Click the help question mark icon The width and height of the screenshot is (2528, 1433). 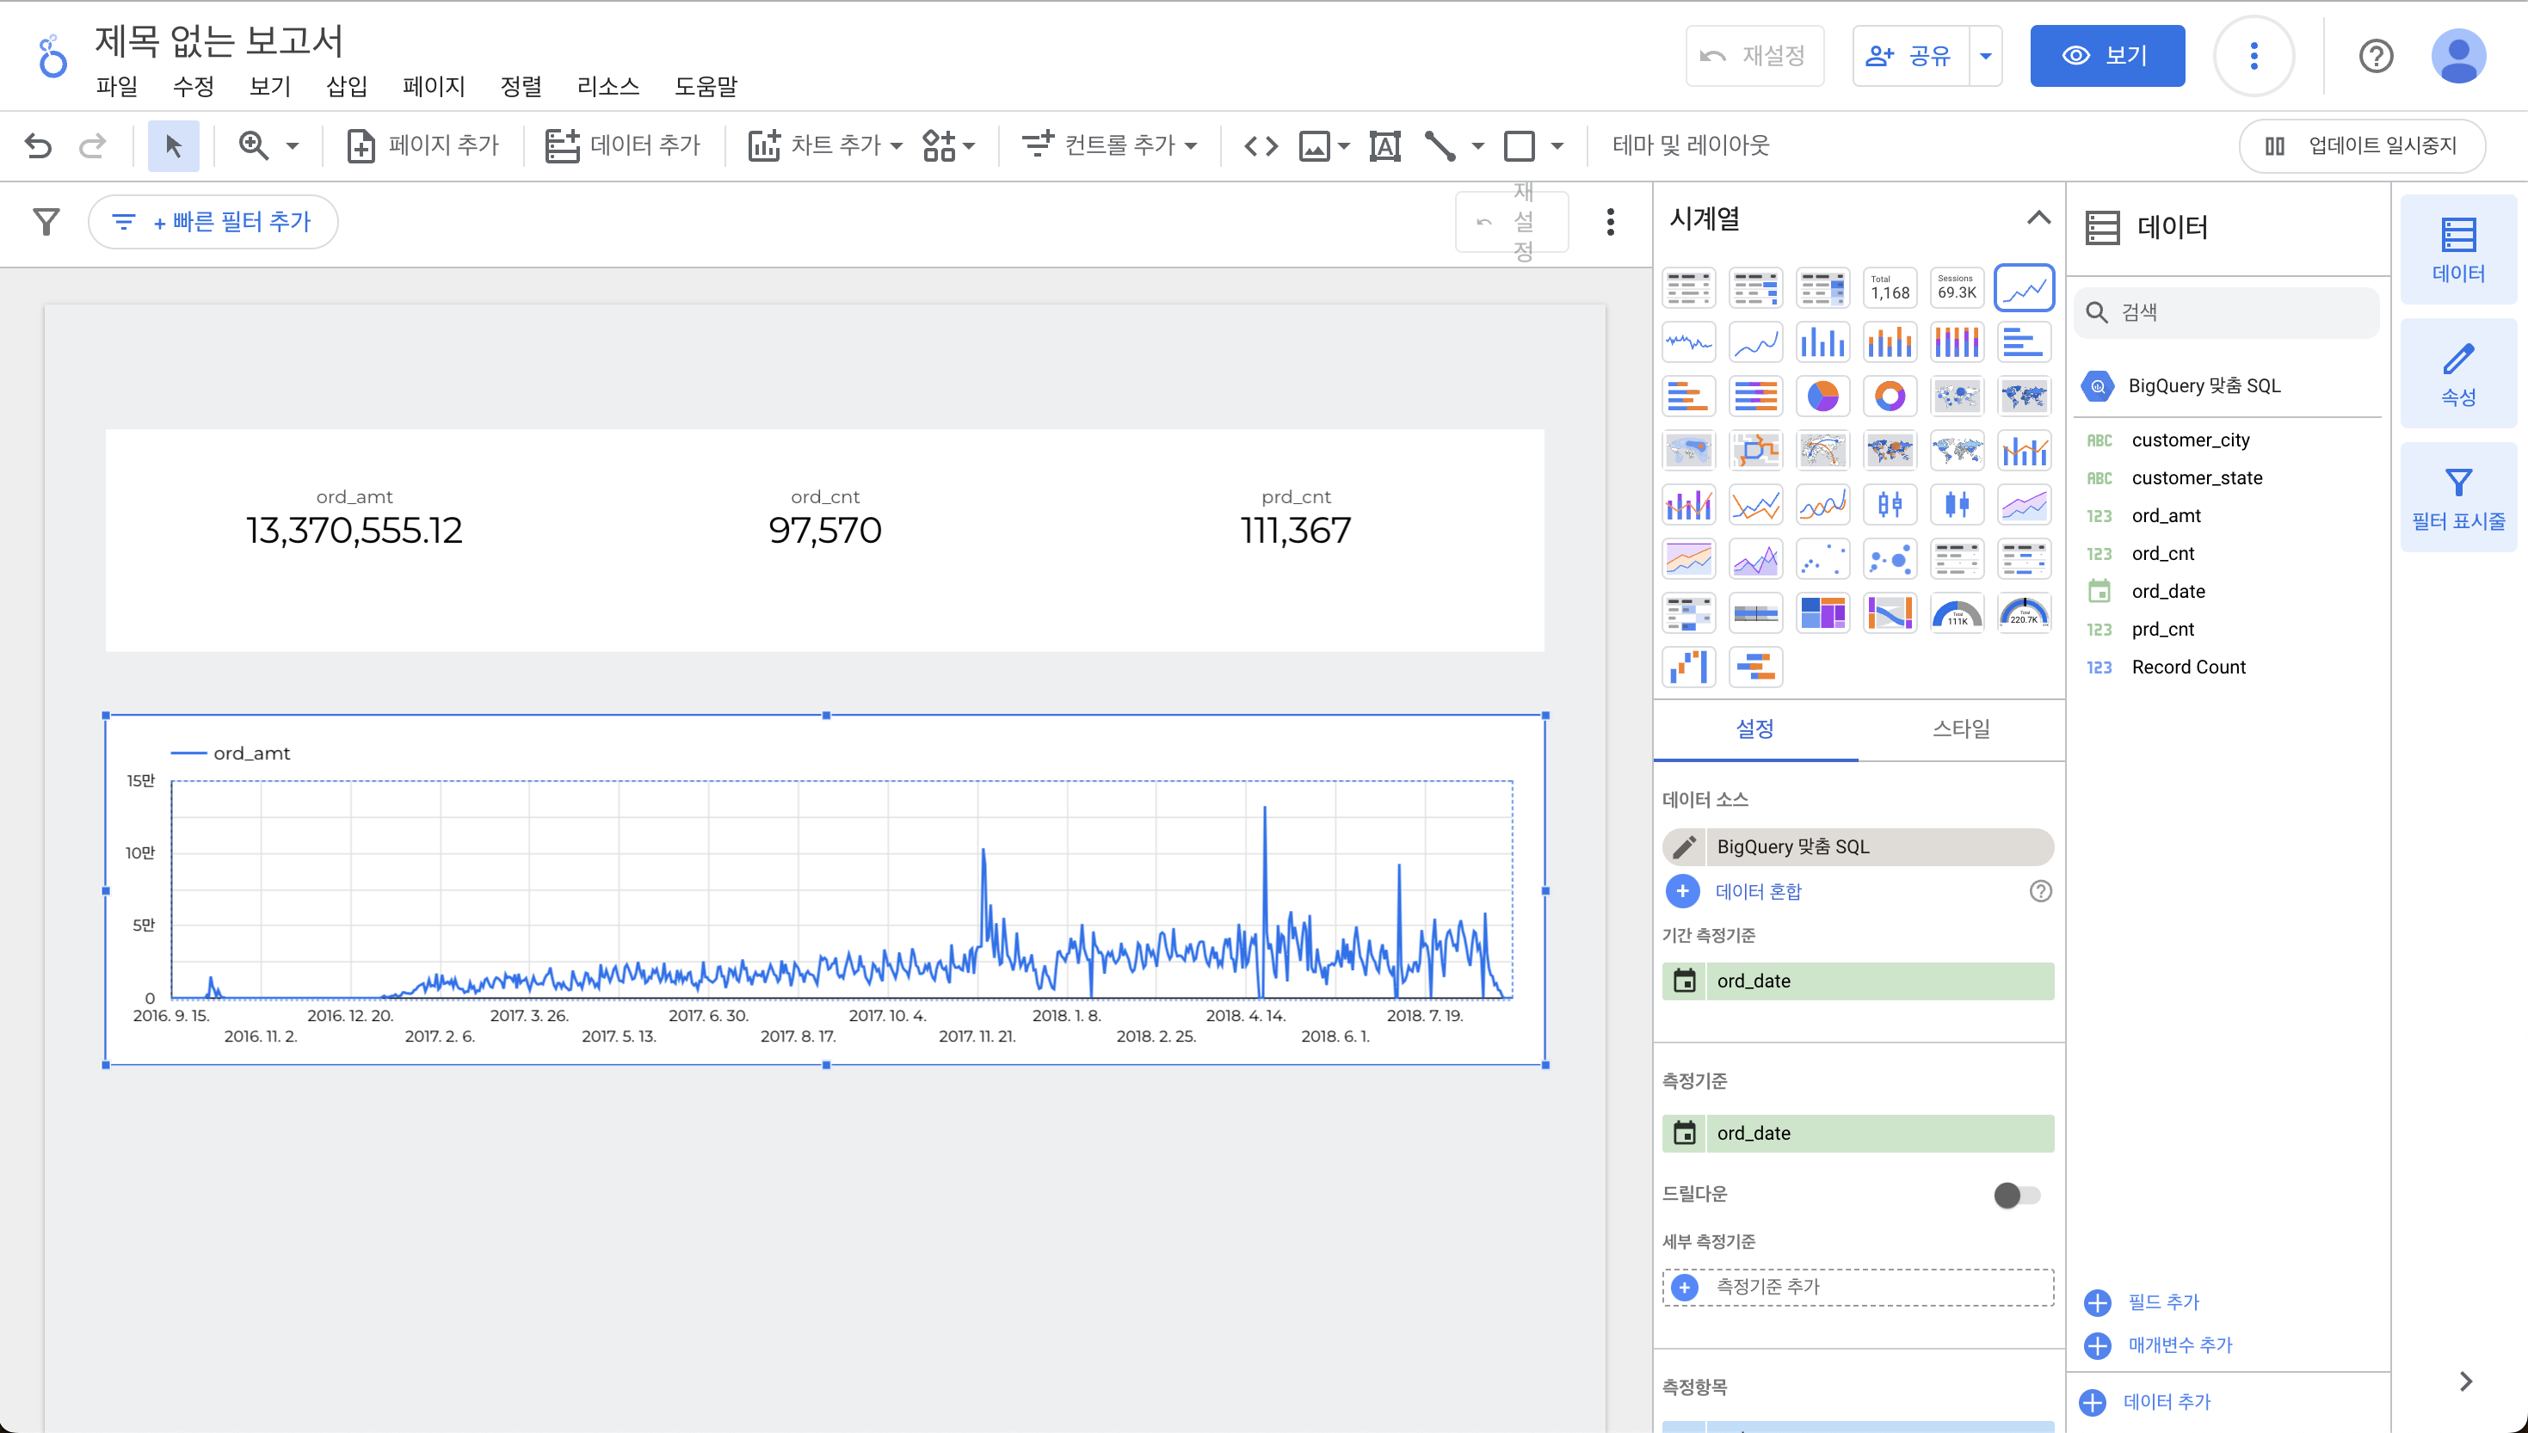(2376, 56)
